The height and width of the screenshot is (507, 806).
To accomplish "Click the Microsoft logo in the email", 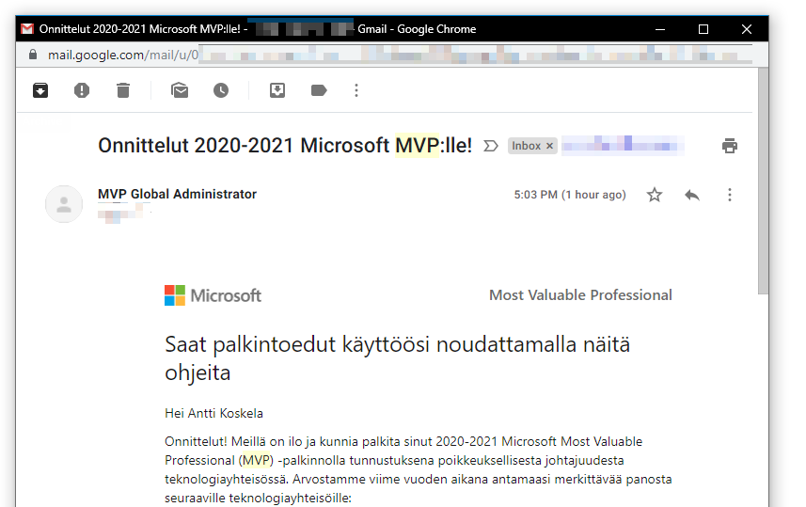I will [x=213, y=295].
